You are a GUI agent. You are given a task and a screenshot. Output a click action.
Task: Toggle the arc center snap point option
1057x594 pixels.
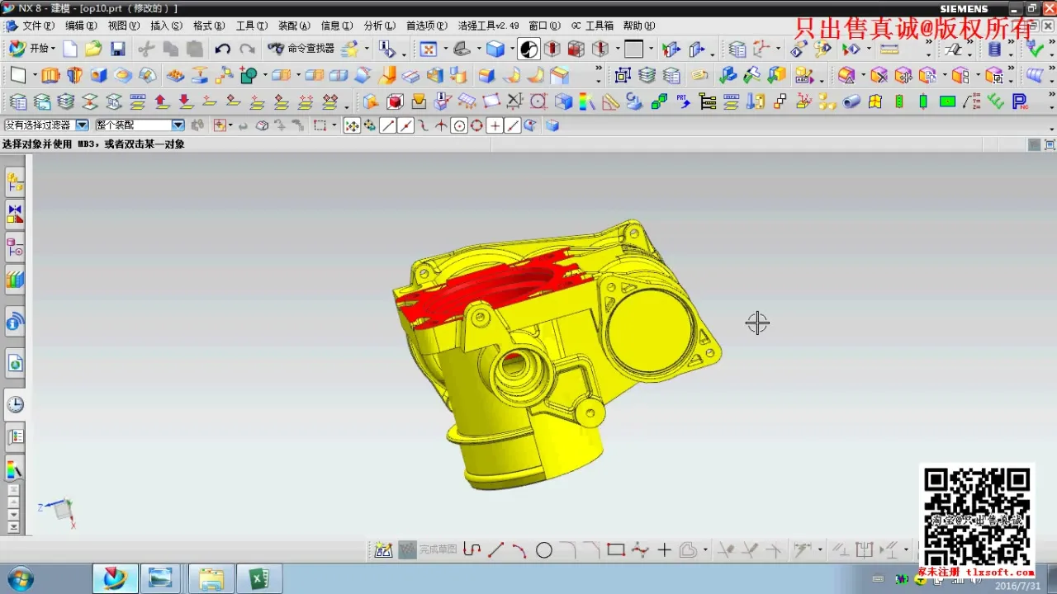(x=459, y=125)
